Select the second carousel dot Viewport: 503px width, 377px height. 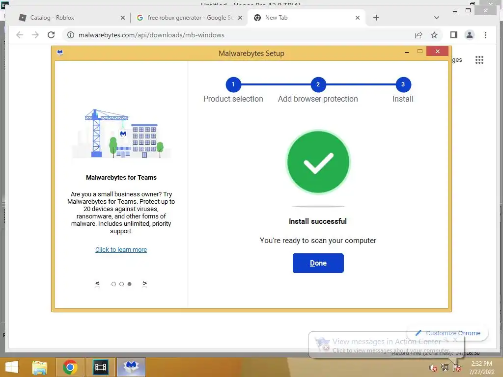(122, 284)
